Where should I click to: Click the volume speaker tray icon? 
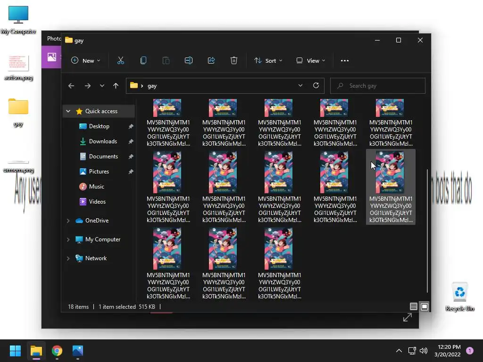click(x=424, y=351)
